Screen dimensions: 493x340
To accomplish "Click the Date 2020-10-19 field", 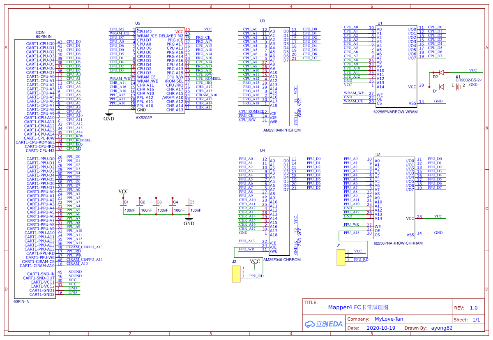I will (381, 328).
